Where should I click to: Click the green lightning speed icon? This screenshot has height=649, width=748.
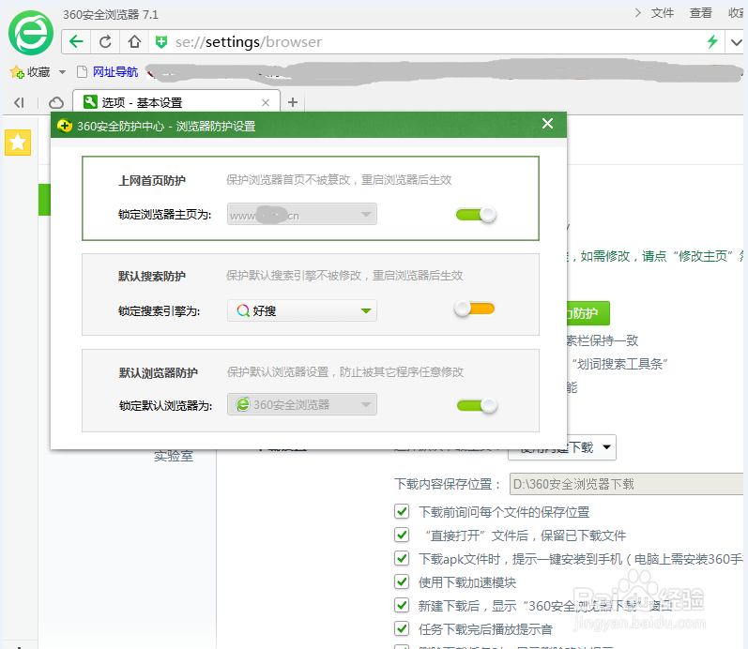(x=712, y=41)
